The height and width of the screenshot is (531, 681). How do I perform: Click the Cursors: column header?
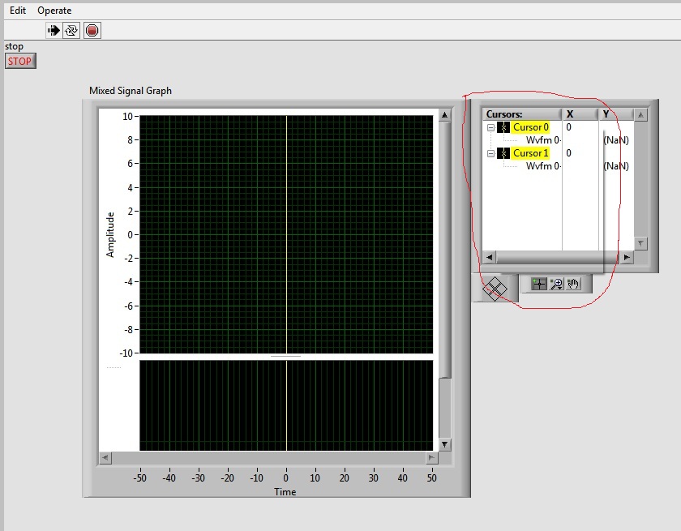tap(522, 114)
